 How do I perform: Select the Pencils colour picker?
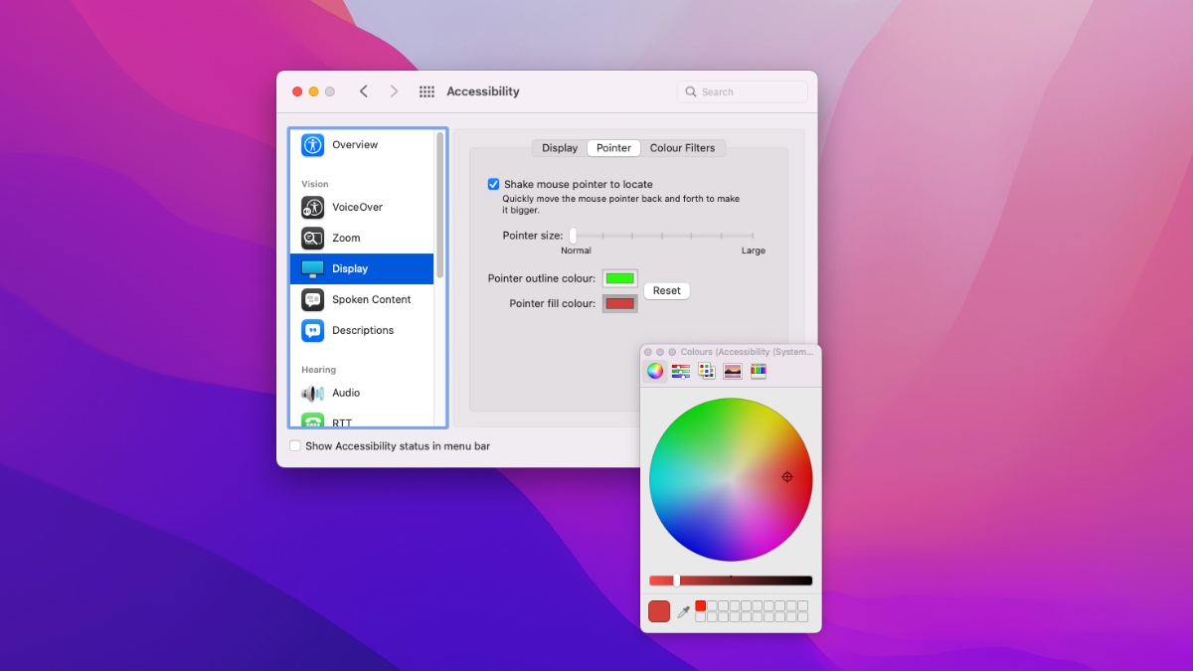click(x=759, y=370)
